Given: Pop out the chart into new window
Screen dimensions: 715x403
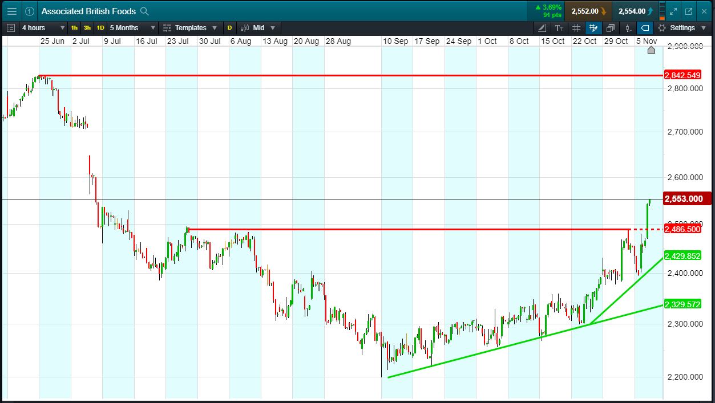Looking at the screenshot, I should (x=688, y=11).
